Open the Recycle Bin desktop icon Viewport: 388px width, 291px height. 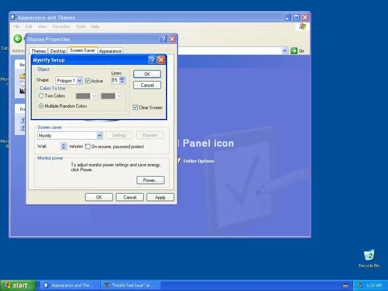tap(369, 258)
